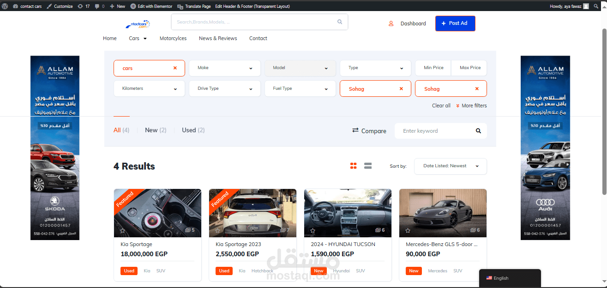Select the New (2) tab

point(156,130)
